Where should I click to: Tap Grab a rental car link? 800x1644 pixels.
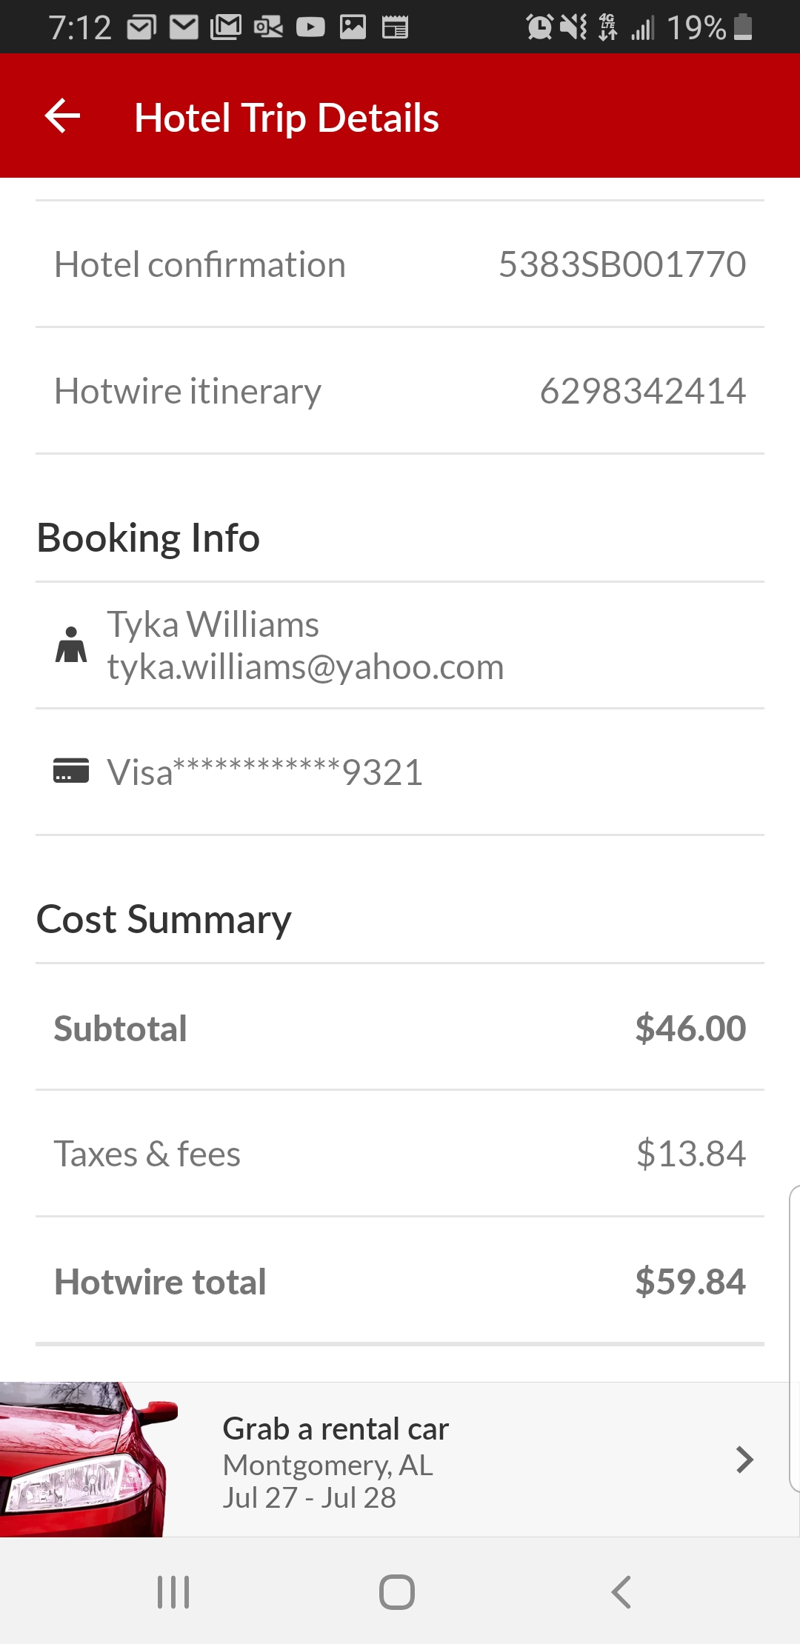click(x=336, y=1429)
